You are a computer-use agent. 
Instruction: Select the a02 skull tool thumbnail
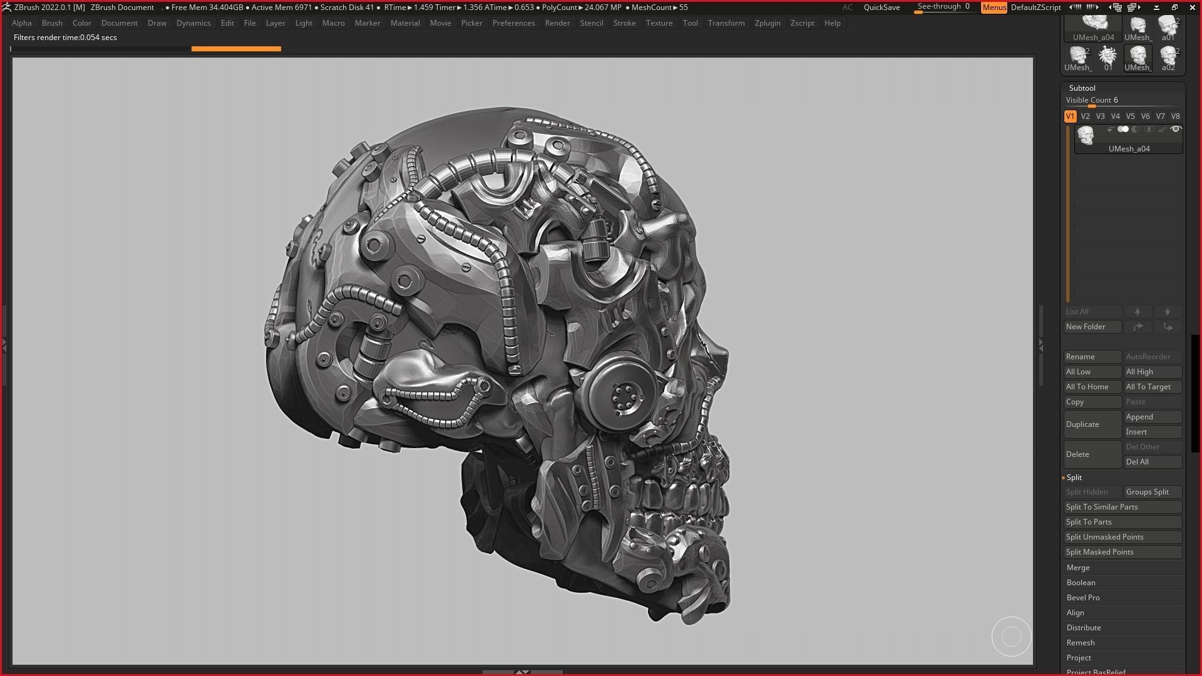pyautogui.click(x=1168, y=58)
